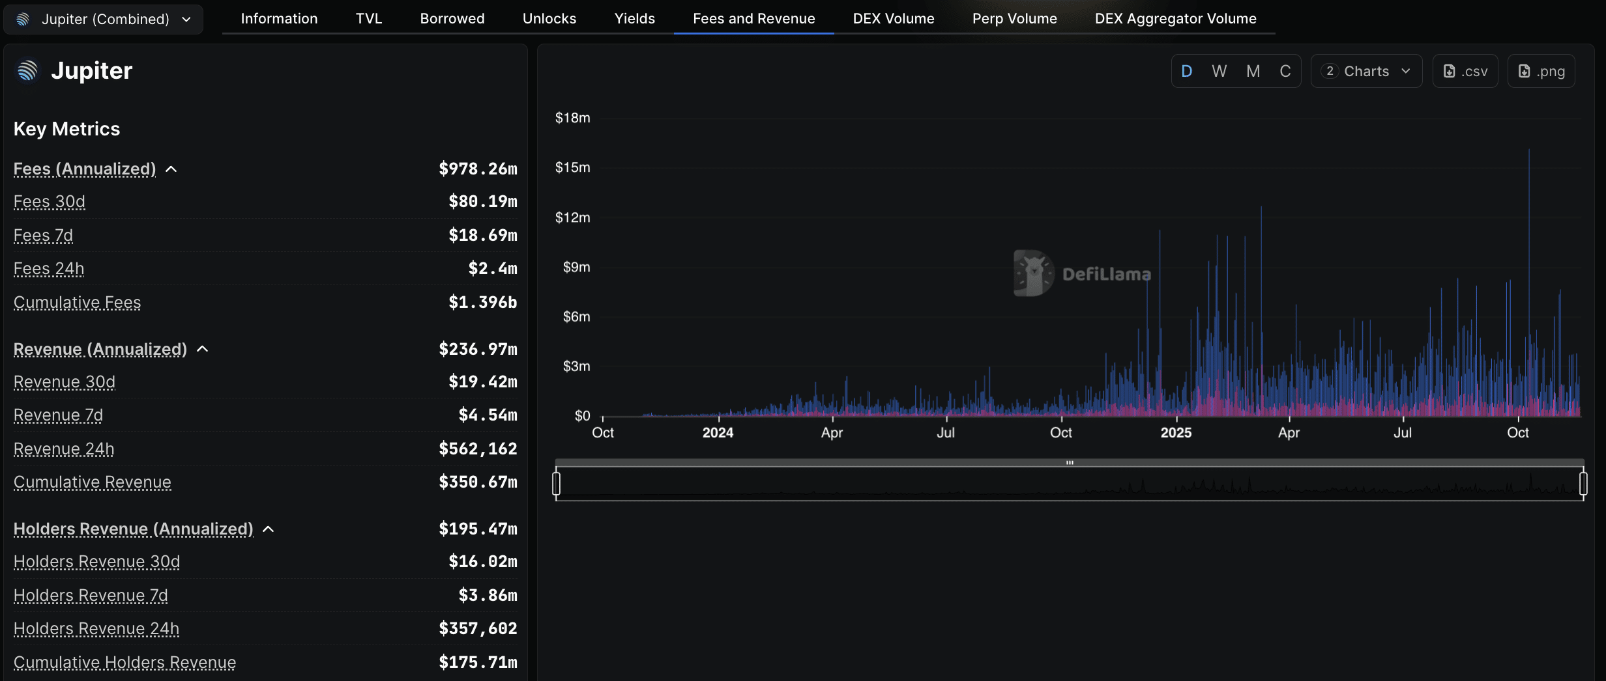Viewport: 1606px width, 681px height.
Task: Select the Daily (D) chart interval
Action: click(1186, 71)
